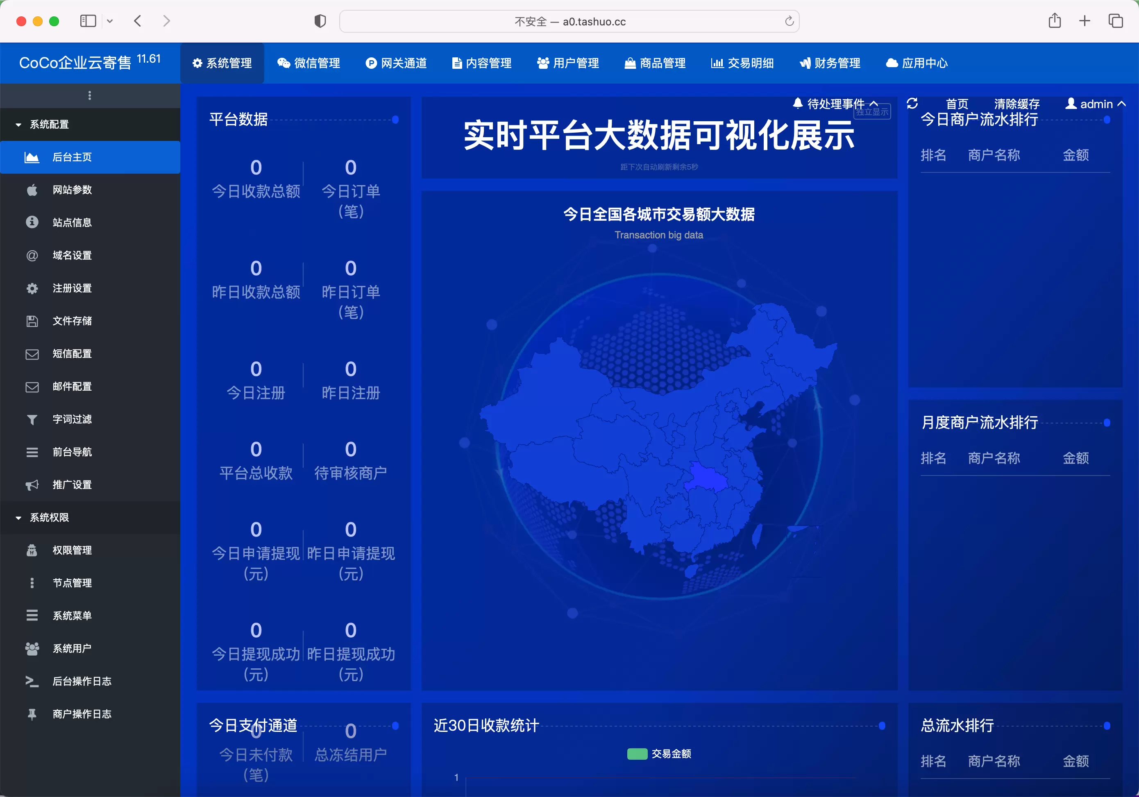Click the sidebar collapse three-dots handle
1139x797 pixels.
tap(89, 95)
